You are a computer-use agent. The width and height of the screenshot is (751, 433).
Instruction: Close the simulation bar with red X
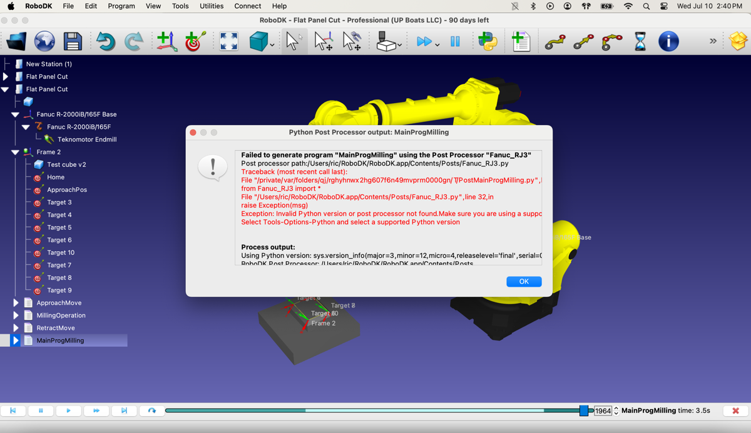click(x=735, y=411)
